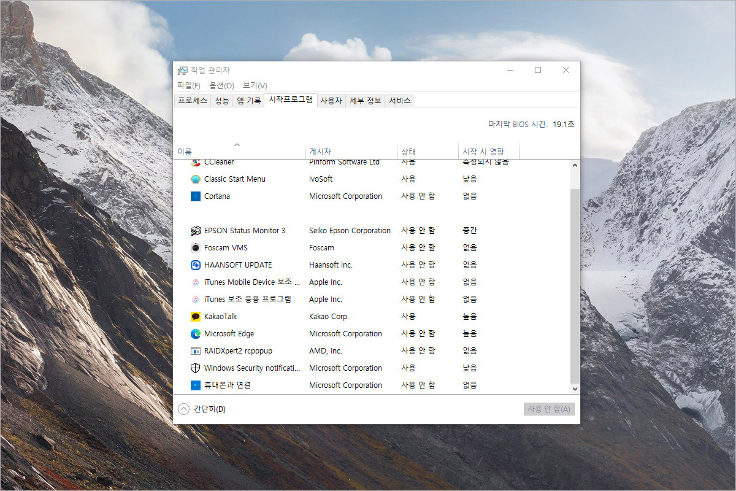736x491 pixels.
Task: Close the Task Manager window
Action: pos(565,70)
